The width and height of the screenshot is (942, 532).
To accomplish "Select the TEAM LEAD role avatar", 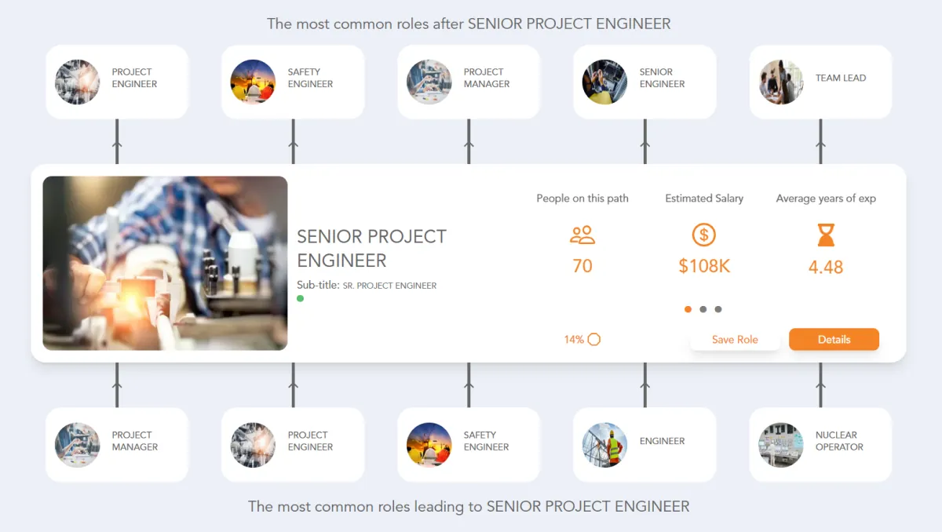I will click(780, 81).
